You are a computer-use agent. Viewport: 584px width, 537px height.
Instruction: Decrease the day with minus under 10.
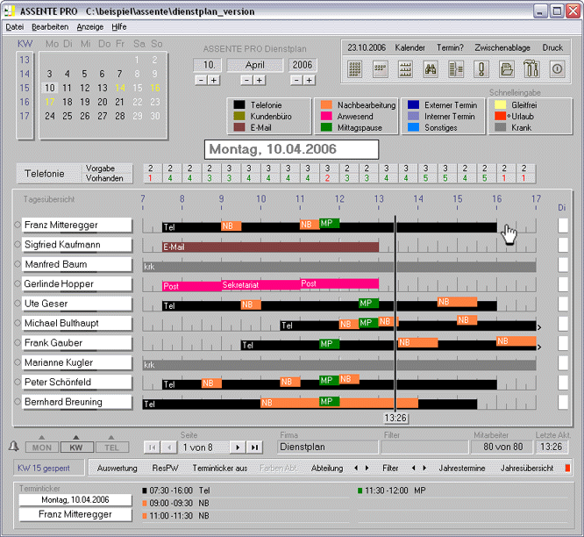201,80
